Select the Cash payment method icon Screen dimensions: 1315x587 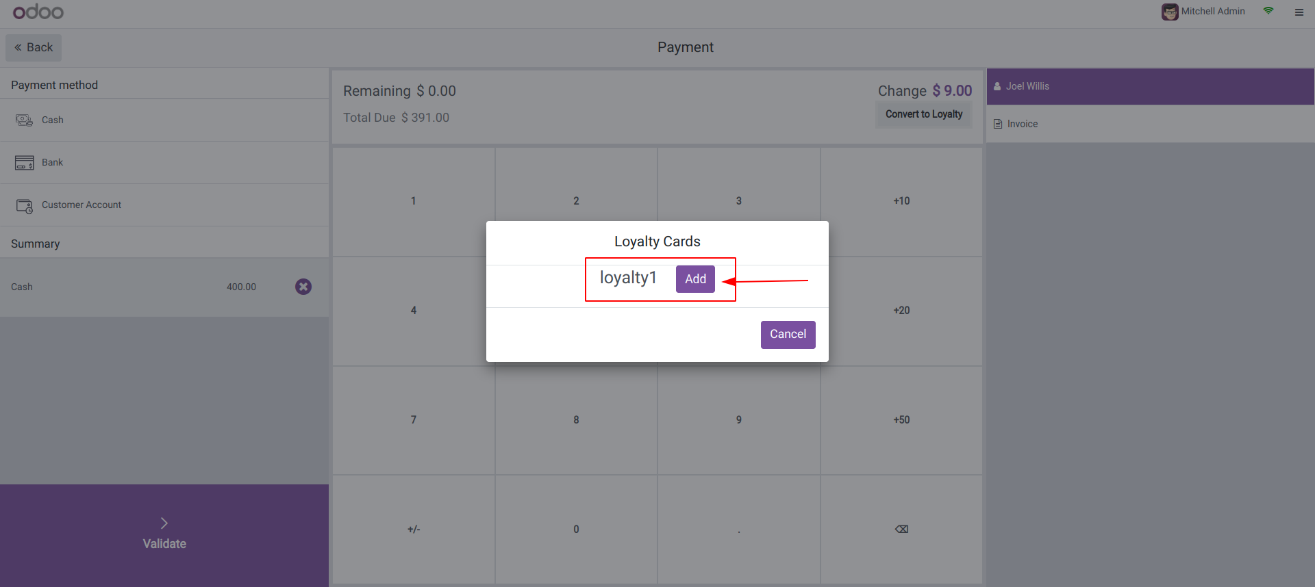pyautogui.click(x=24, y=120)
